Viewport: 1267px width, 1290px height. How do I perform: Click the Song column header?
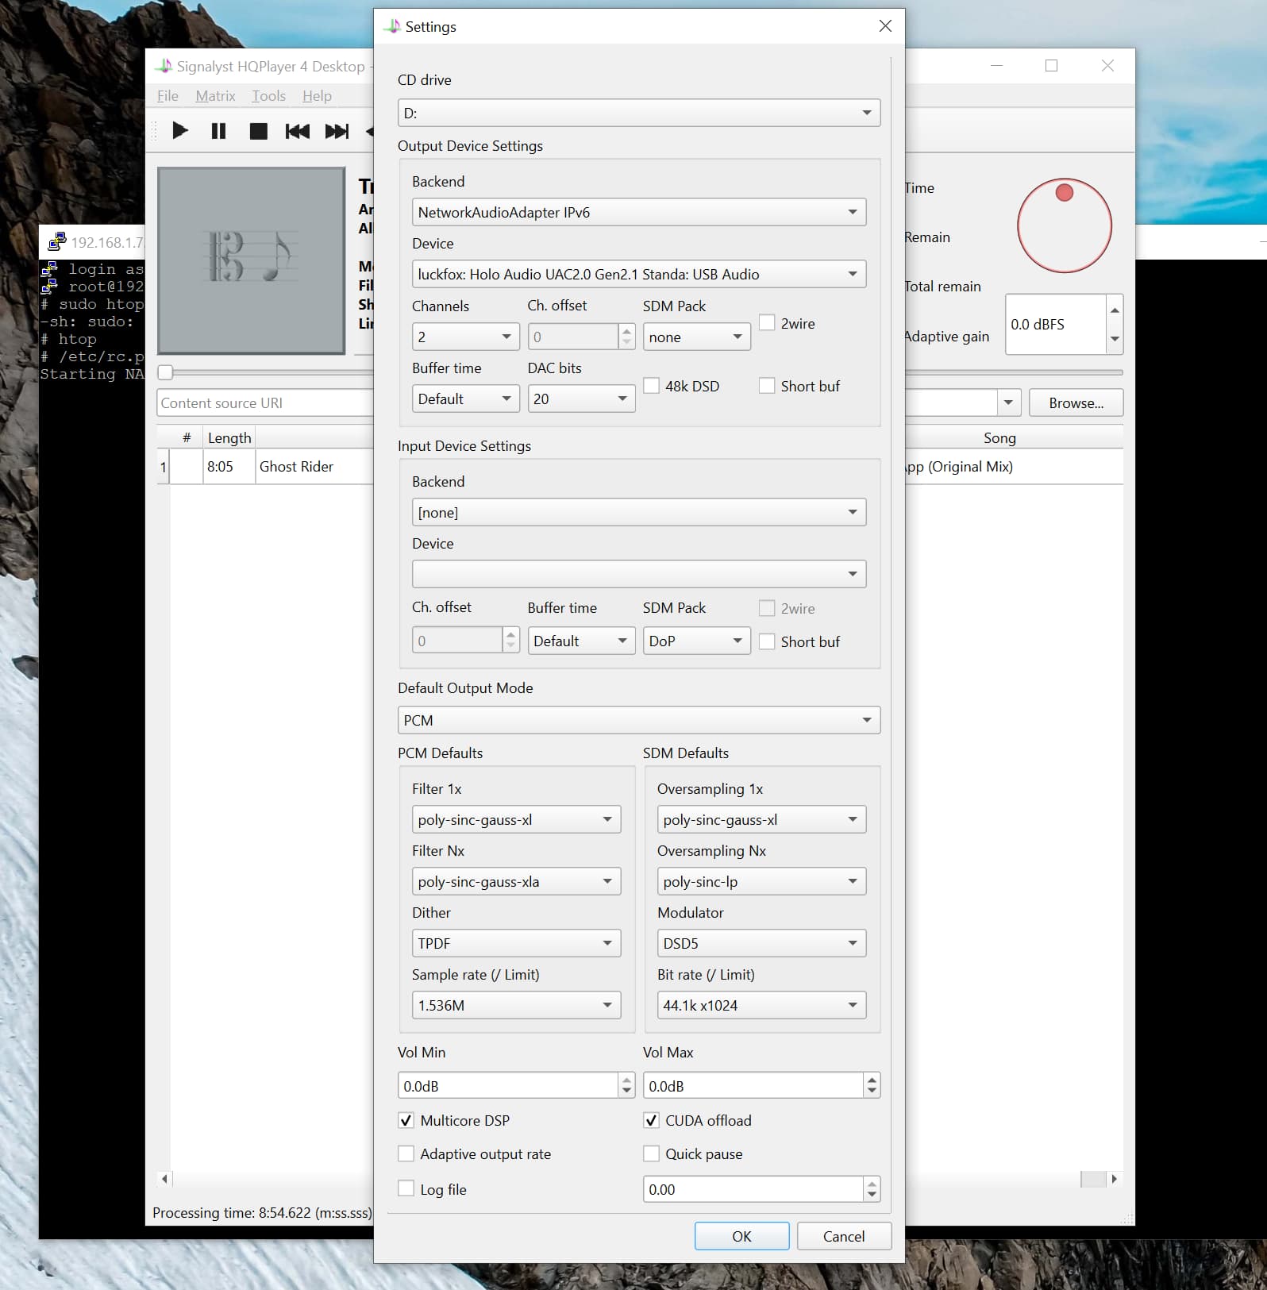(999, 437)
